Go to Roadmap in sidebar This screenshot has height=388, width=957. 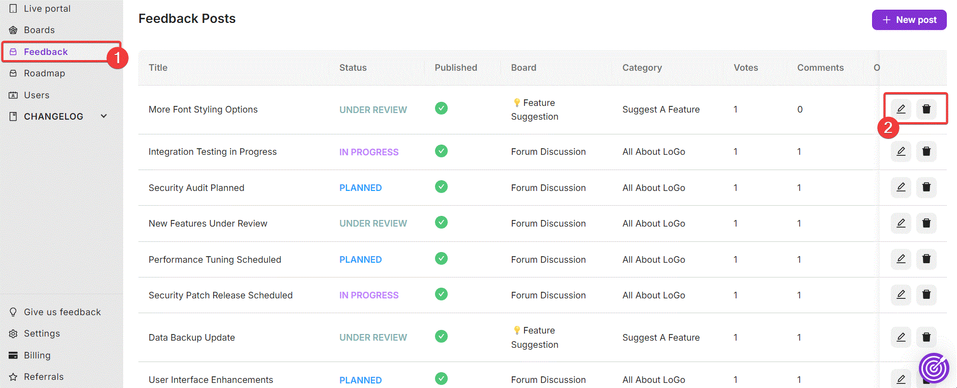[x=44, y=73]
